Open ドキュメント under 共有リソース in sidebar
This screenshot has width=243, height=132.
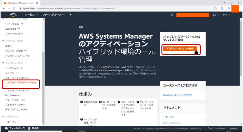pyautogui.click(x=12, y=122)
